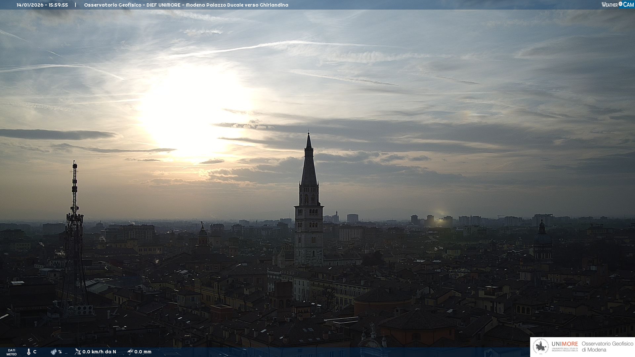Click the thermometer temperature icon
This screenshot has height=357, width=635.
tap(29, 352)
